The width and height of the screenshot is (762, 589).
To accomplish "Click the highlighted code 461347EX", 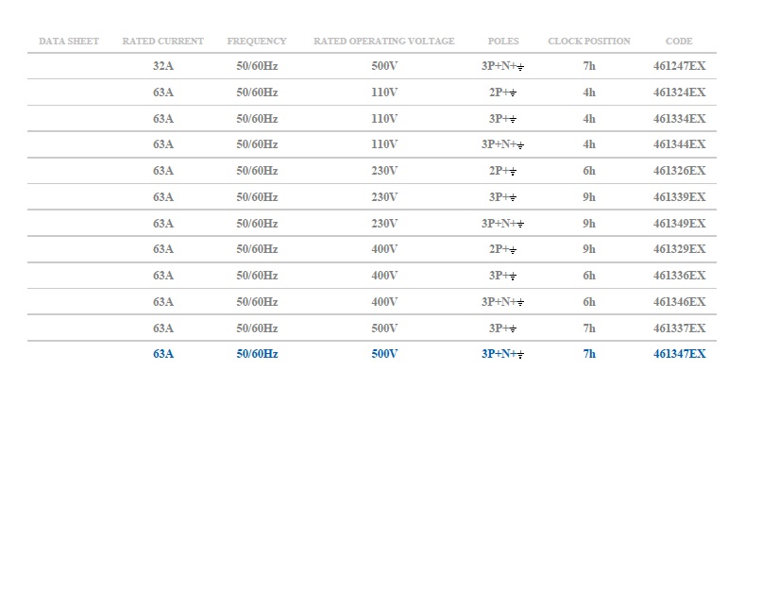I will [x=679, y=354].
